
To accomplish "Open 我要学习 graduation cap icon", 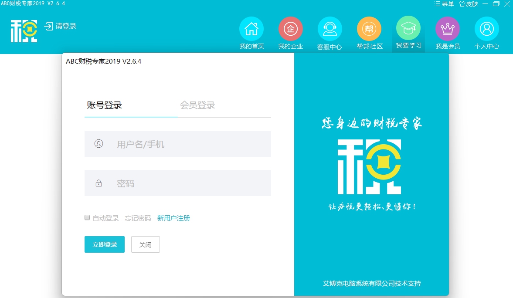I will [408, 29].
